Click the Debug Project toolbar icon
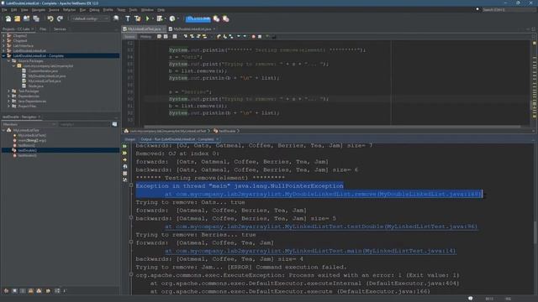538x302 pixels. (x=160, y=18)
